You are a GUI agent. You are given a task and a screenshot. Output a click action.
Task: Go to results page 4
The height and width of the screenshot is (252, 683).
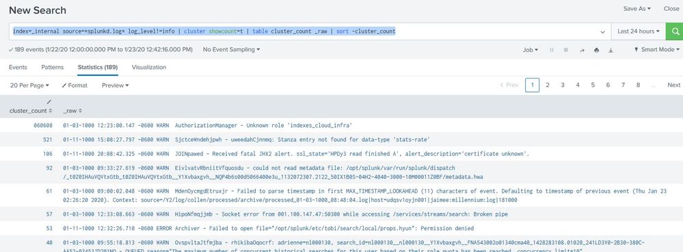[x=578, y=85]
